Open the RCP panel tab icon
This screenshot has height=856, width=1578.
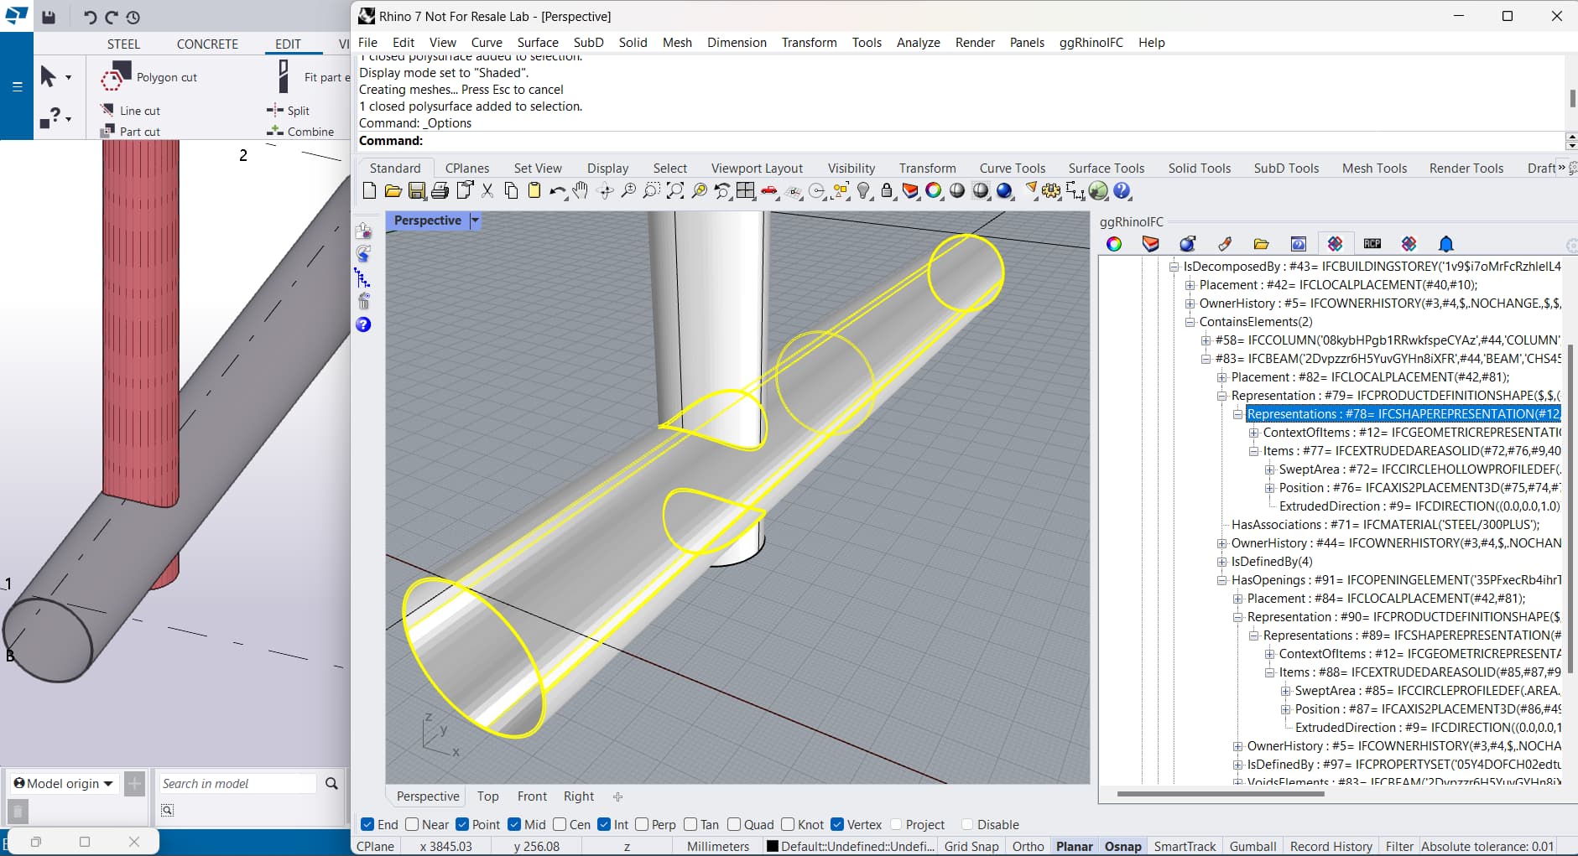(1372, 244)
